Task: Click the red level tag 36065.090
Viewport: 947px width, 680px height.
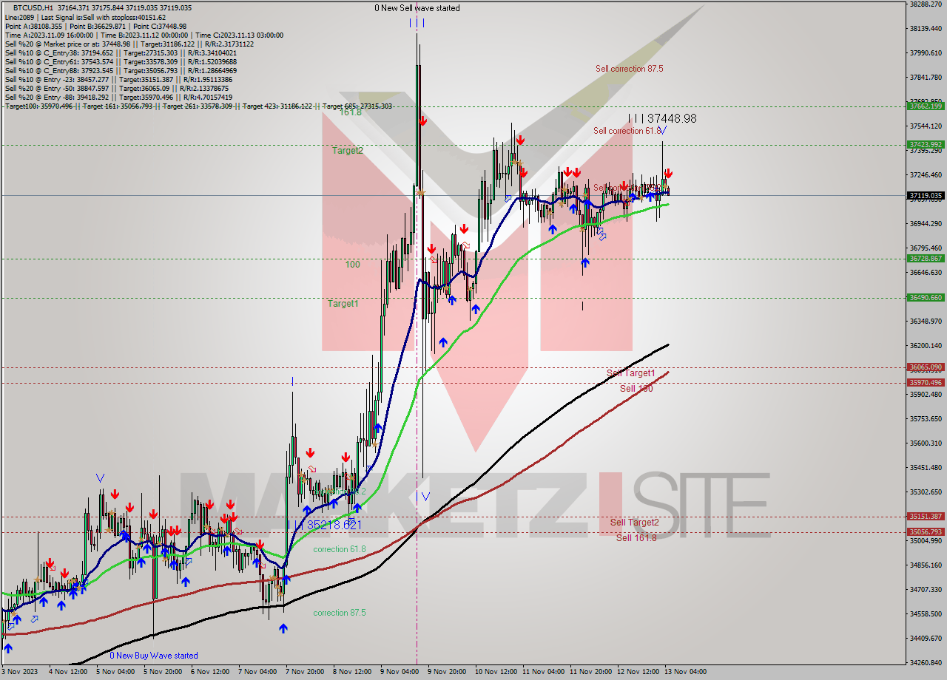Action: (926, 367)
